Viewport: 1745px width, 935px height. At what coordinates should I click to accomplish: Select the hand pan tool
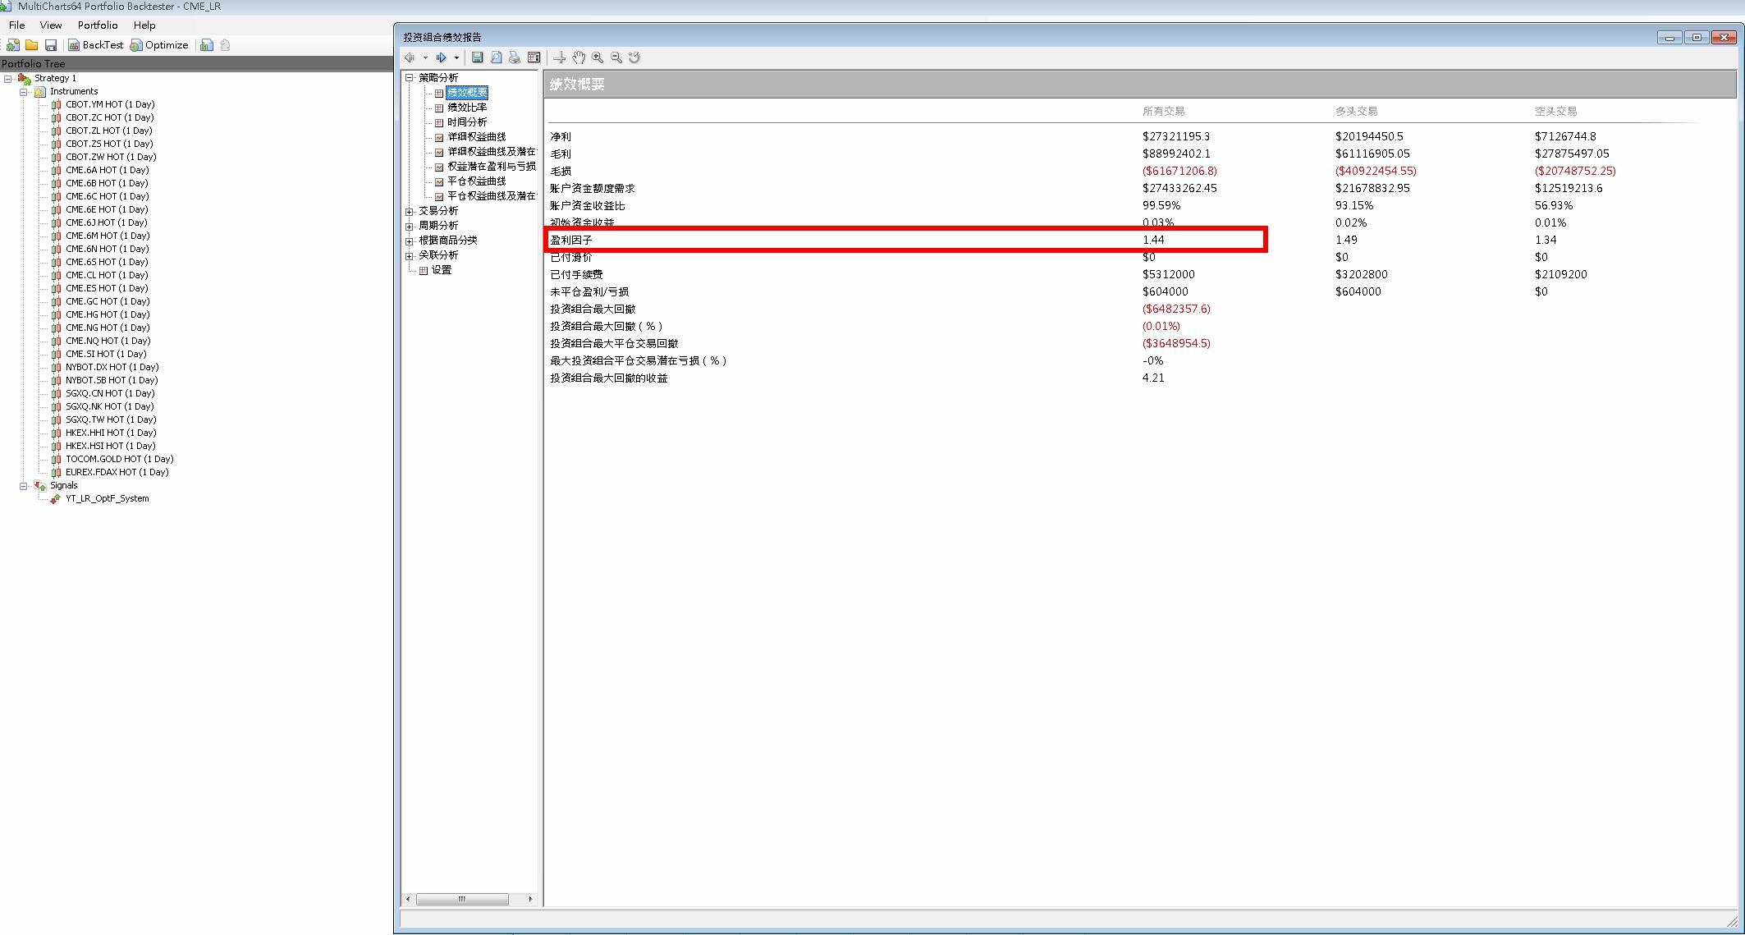click(579, 57)
